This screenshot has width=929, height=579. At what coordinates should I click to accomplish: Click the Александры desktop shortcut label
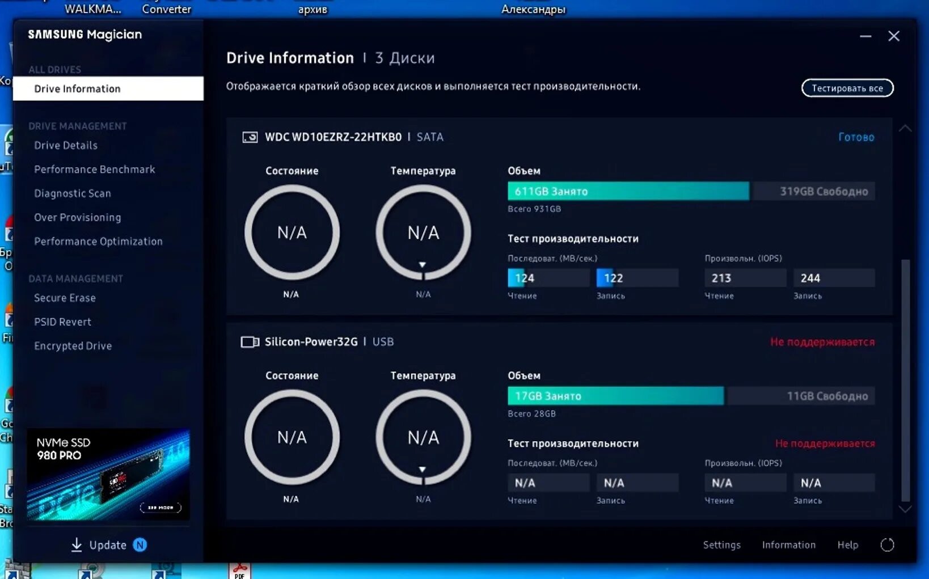pos(534,9)
